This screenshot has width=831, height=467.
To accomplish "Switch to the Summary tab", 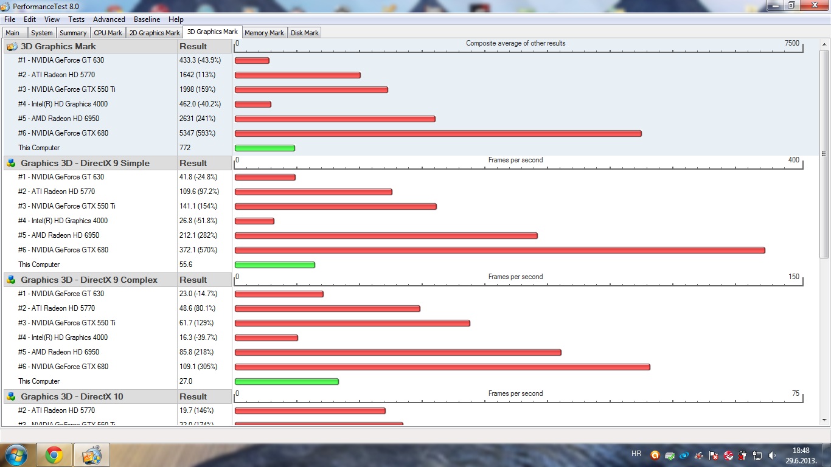I will pos(73,33).
